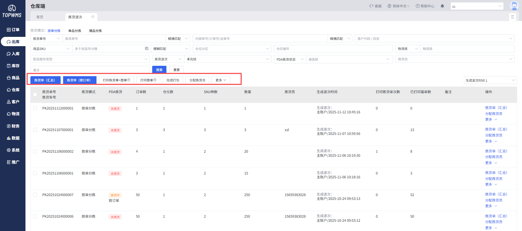Check the row PK20251112000001 checkbox

point(35,108)
